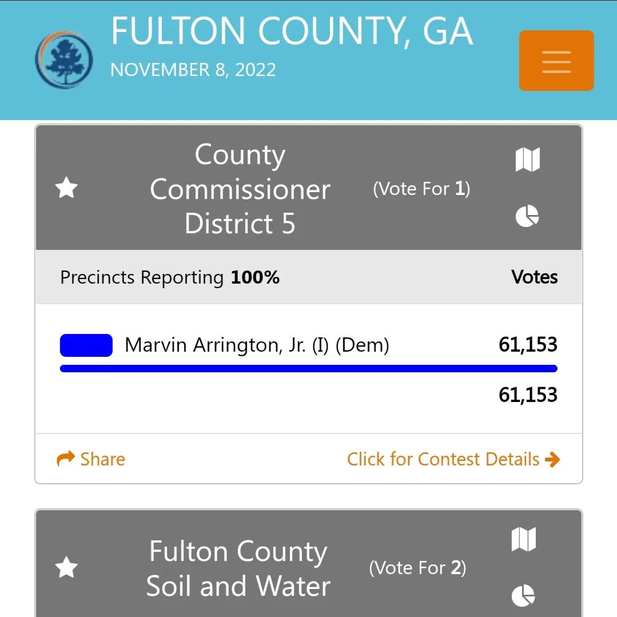Screen dimensions: 617x617
Task: Click the Votes column header
Action: 534,277
